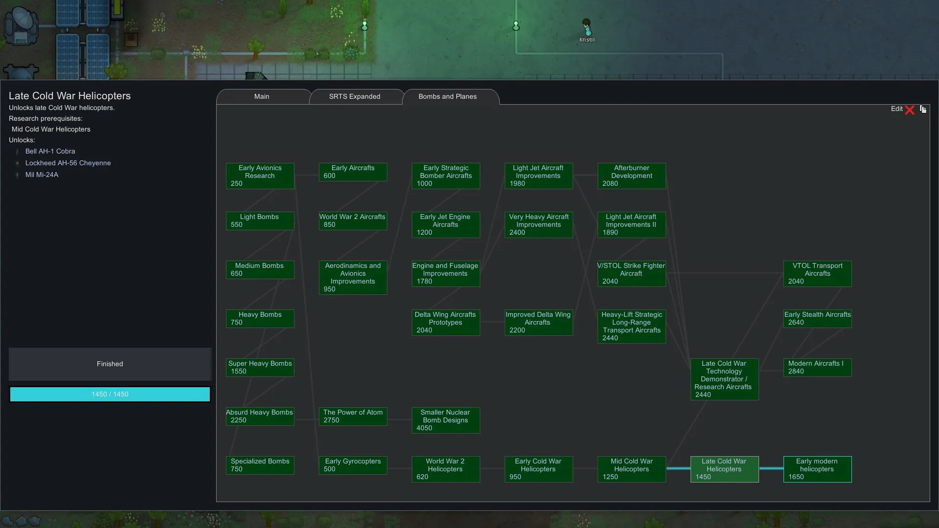Click the Lockheed AH-56 Cheyenne unlock entry
The height and width of the screenshot is (528, 939).
(68, 163)
